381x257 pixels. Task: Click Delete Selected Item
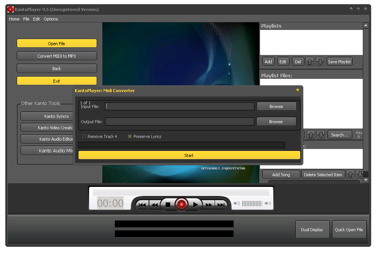[323, 175]
